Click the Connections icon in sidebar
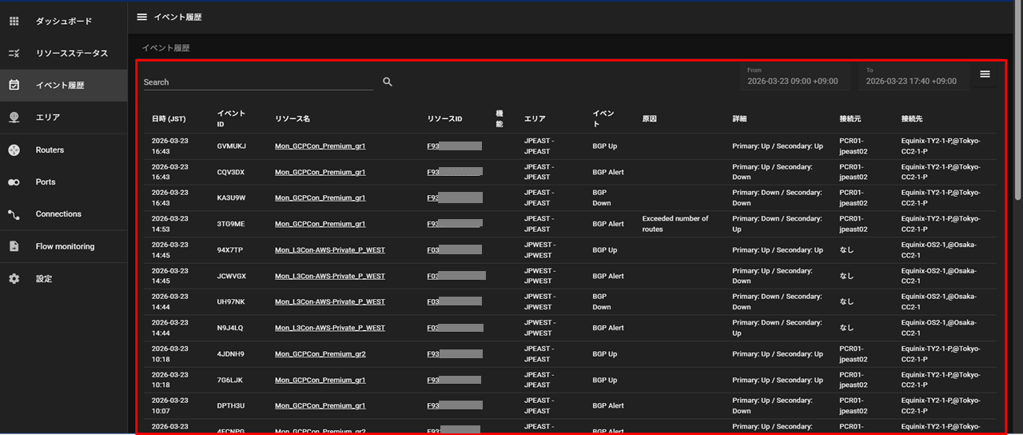Image resolution: width=1023 pixels, height=435 pixels. (x=14, y=214)
